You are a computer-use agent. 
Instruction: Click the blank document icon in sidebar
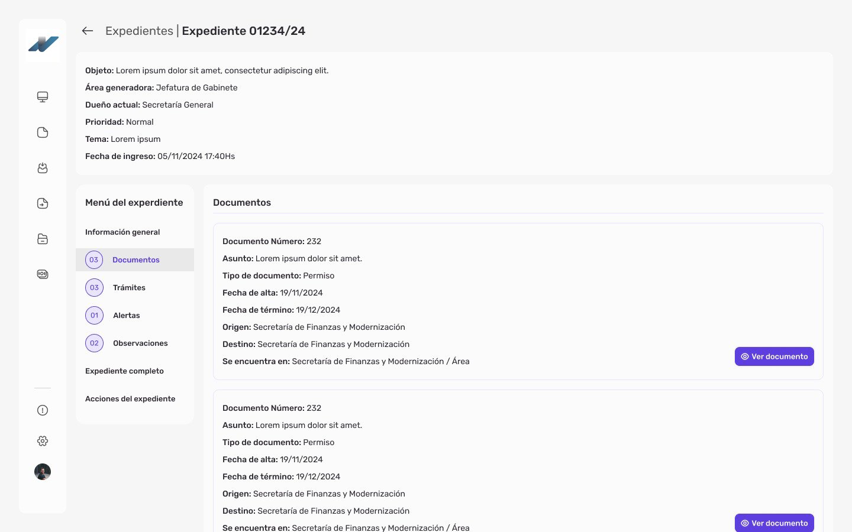click(43, 132)
